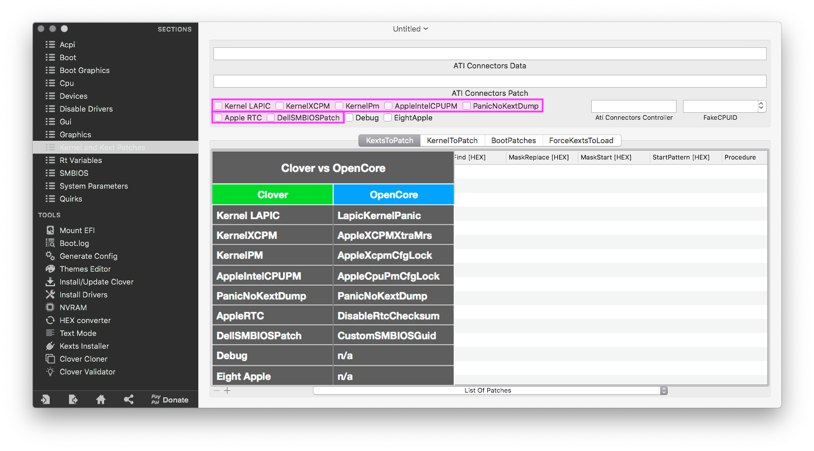Toggle the PanicNoKextDump checkbox

(x=467, y=106)
